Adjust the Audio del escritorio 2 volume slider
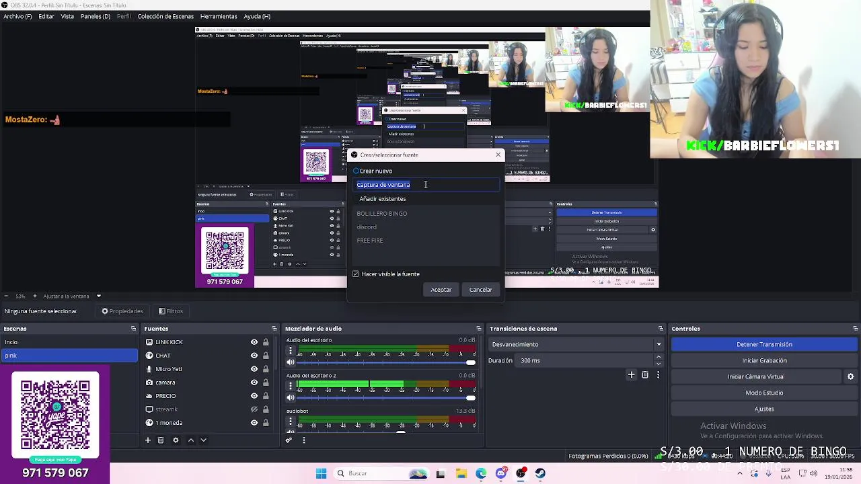The width and height of the screenshot is (861, 484). (387, 397)
